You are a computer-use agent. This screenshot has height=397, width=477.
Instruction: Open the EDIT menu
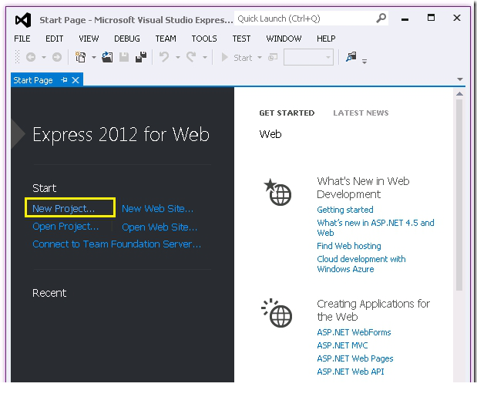pyautogui.click(x=55, y=39)
